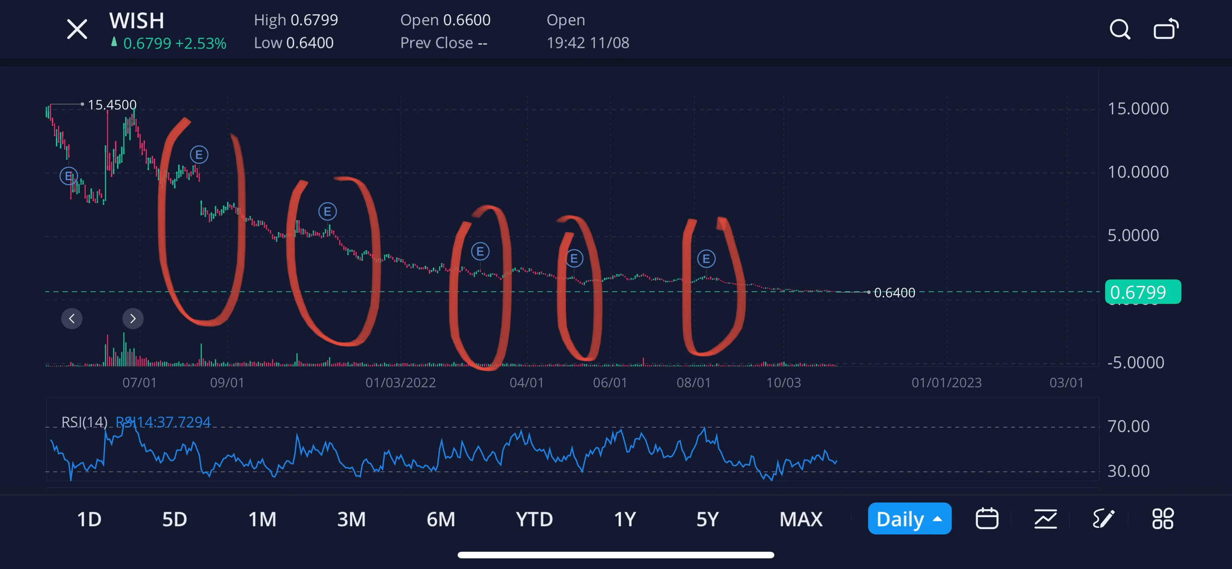Tap the 06/01 date axis label
The image size is (1232, 569).
610,382
